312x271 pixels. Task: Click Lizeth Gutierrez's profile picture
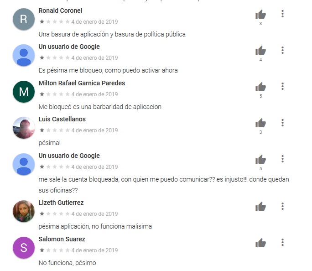pyautogui.click(x=24, y=211)
